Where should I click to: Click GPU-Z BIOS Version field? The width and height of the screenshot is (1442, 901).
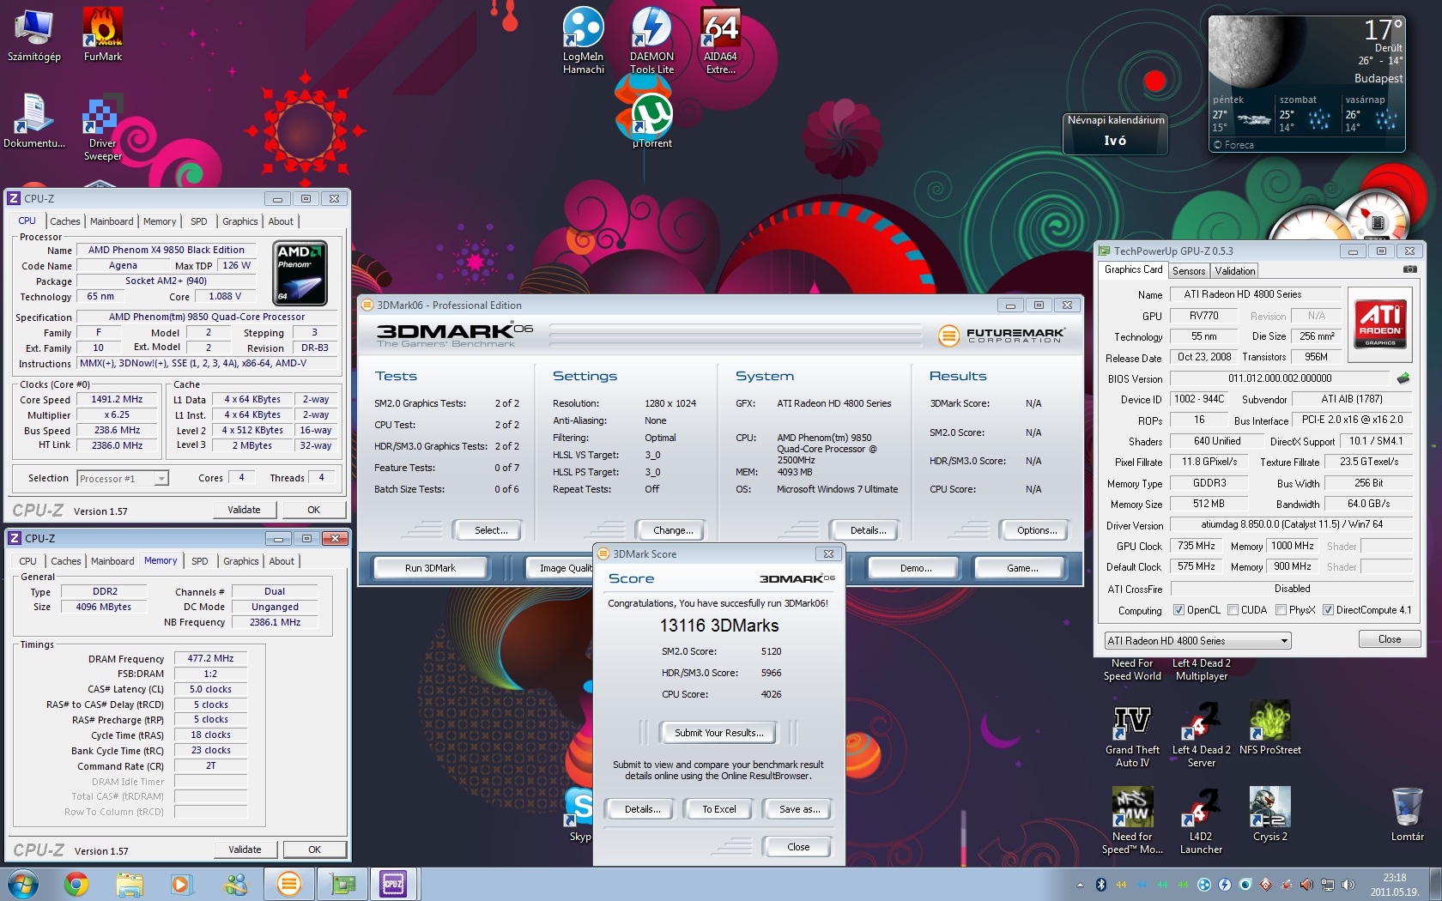point(1279,378)
